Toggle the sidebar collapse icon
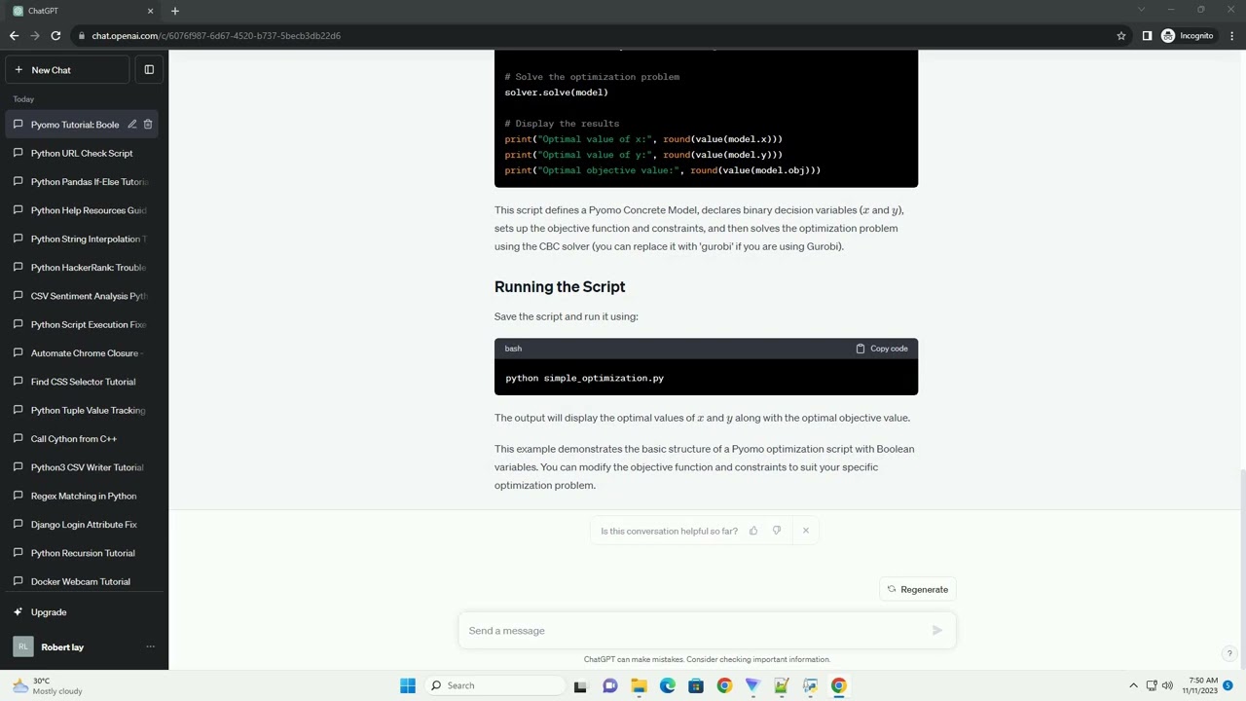 (149, 70)
